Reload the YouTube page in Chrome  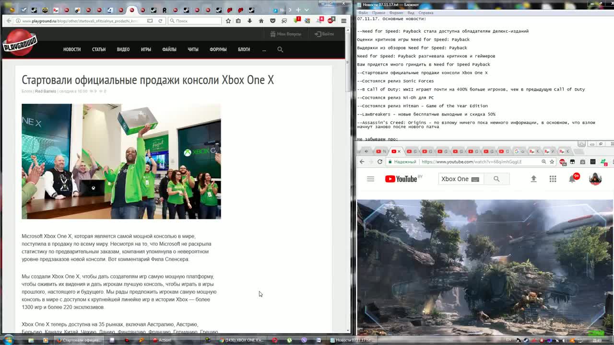(x=380, y=161)
